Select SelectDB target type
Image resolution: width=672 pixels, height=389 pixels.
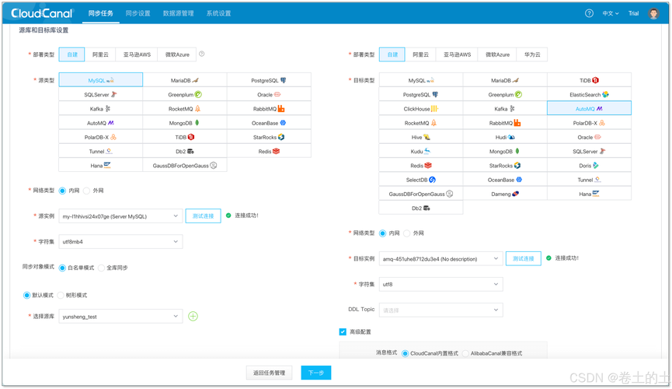pos(421,180)
